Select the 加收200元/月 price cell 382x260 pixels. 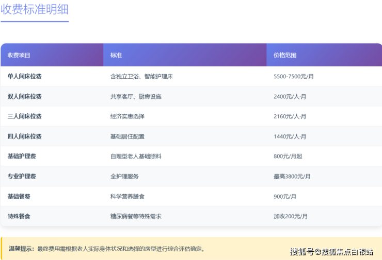click(291, 216)
